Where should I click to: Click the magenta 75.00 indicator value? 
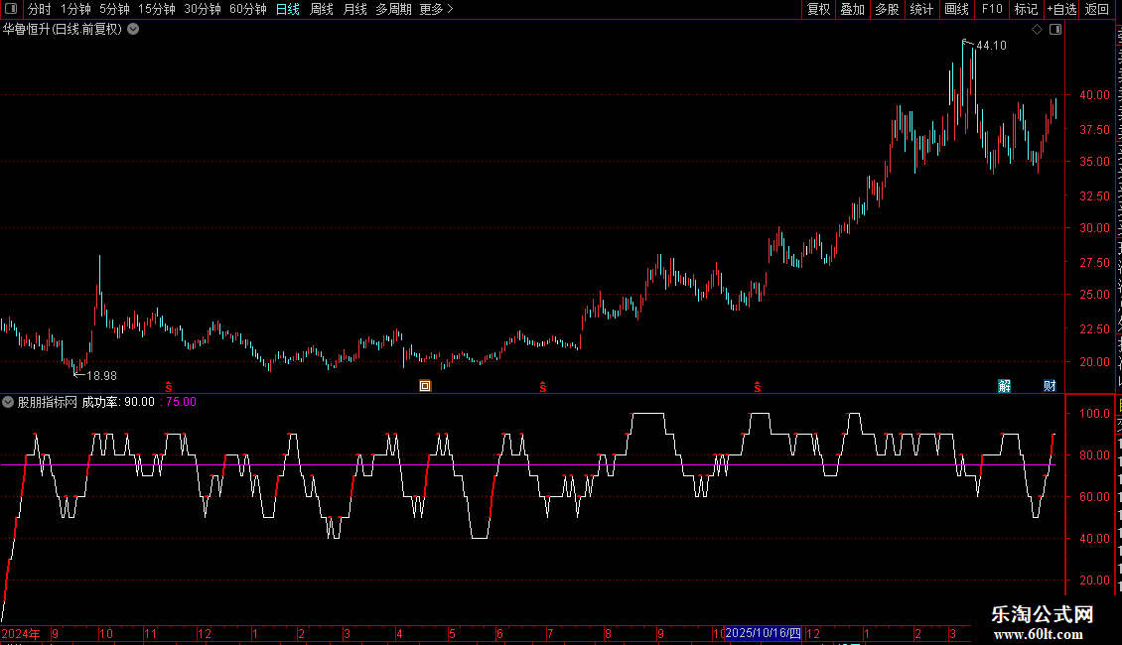[181, 402]
